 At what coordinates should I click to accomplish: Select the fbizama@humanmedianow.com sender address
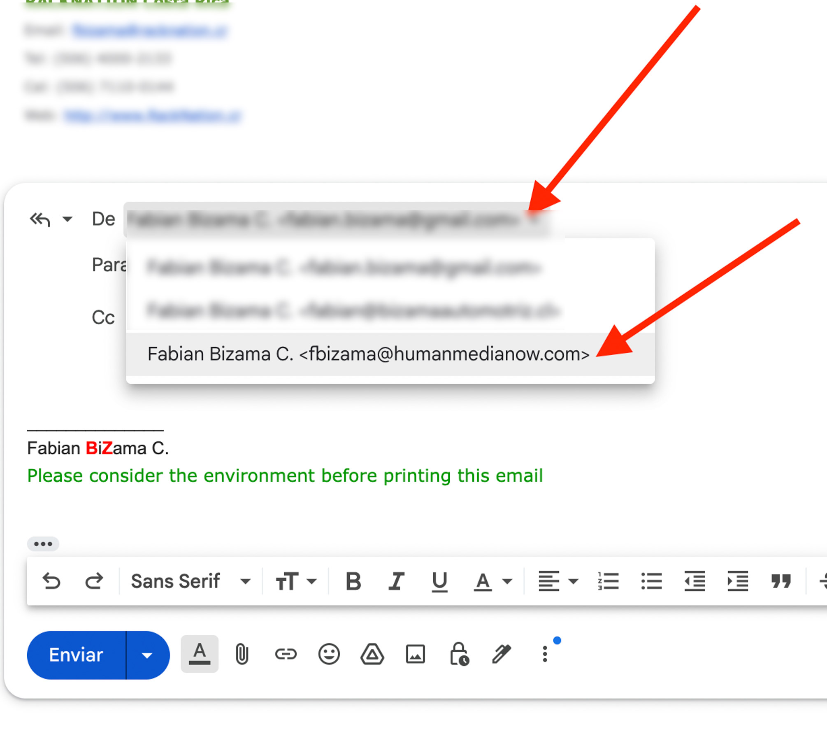[x=368, y=354]
